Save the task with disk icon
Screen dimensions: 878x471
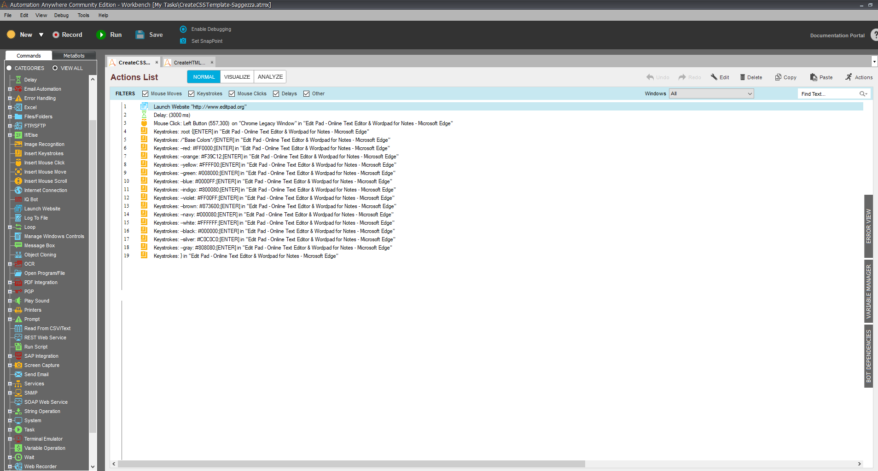[x=140, y=35]
